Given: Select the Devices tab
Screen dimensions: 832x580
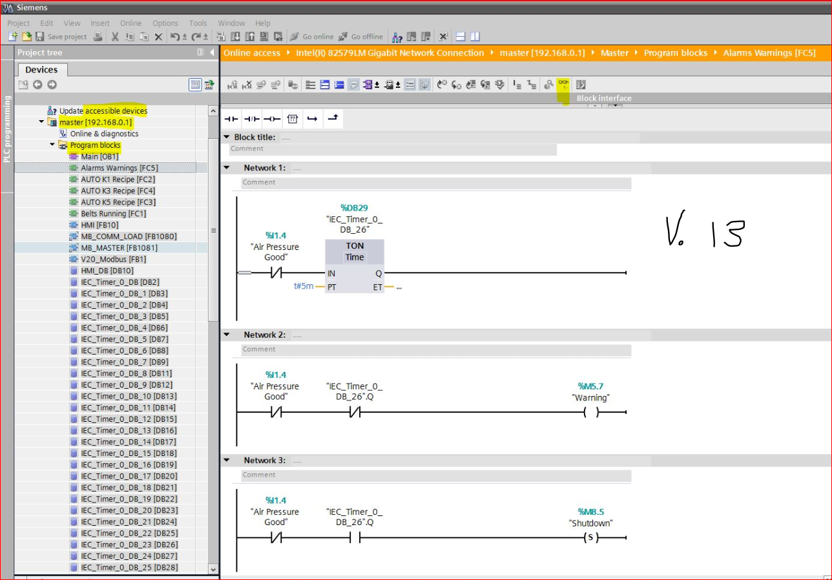Looking at the screenshot, I should (41, 70).
